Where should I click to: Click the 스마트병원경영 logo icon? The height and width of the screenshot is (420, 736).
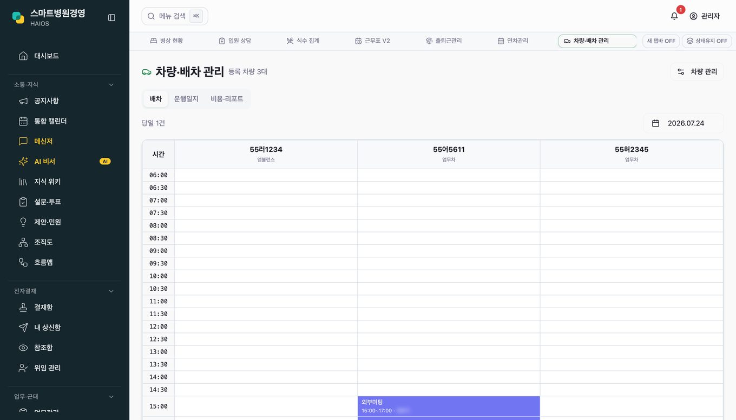tap(18, 17)
